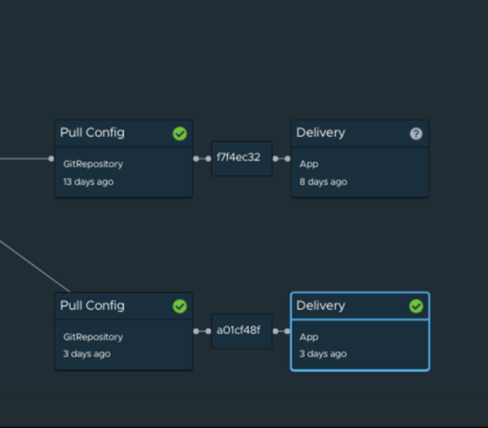Click the question mark status icon on Delivery
488x428 pixels.
pos(416,134)
